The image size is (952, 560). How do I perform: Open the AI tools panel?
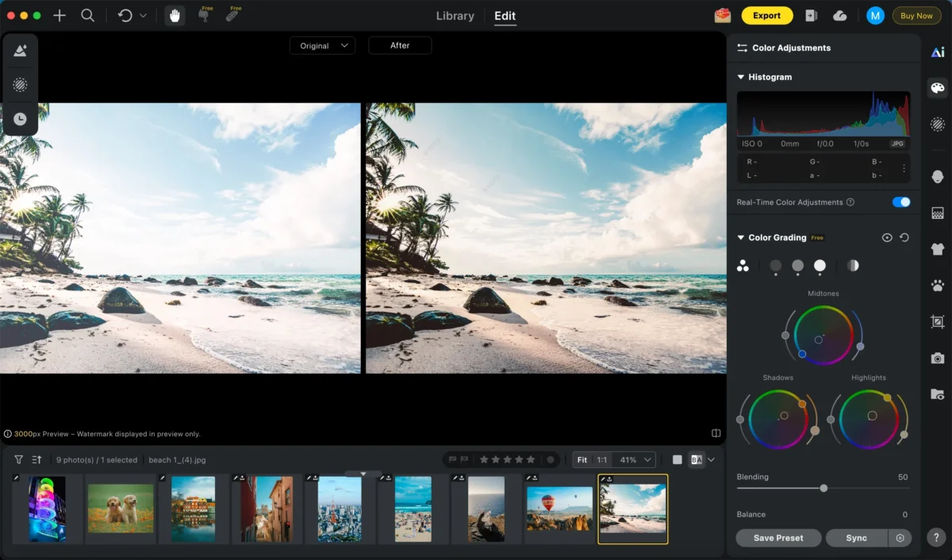pyautogui.click(x=938, y=52)
